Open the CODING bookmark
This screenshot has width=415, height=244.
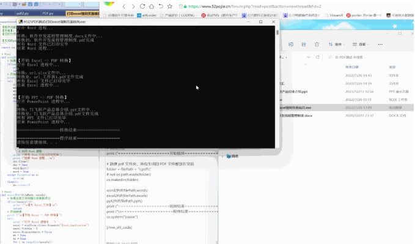click(x=178, y=15)
